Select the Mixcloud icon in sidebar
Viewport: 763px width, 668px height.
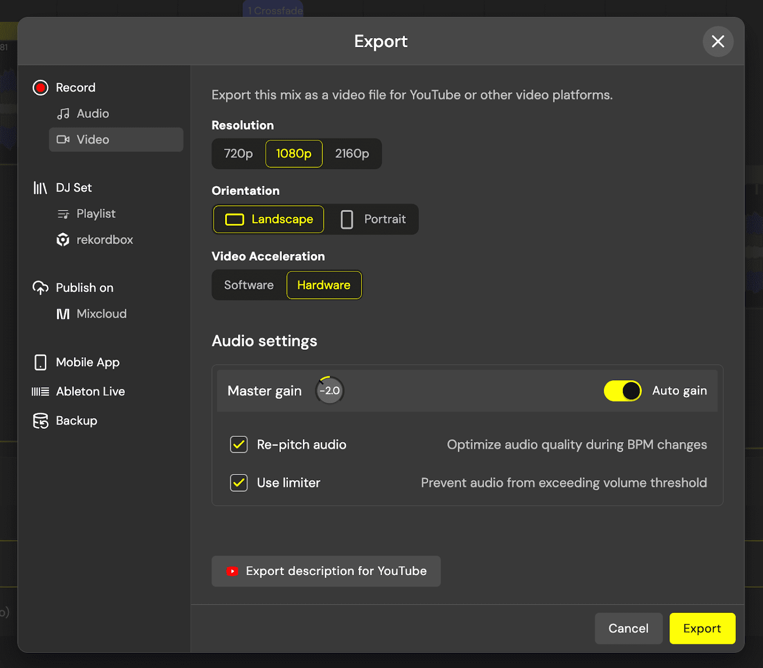[x=63, y=314]
